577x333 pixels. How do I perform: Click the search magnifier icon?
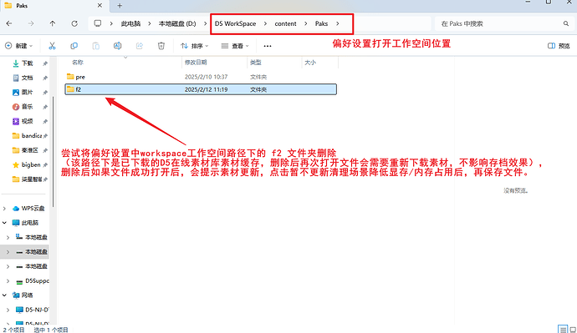click(x=566, y=23)
